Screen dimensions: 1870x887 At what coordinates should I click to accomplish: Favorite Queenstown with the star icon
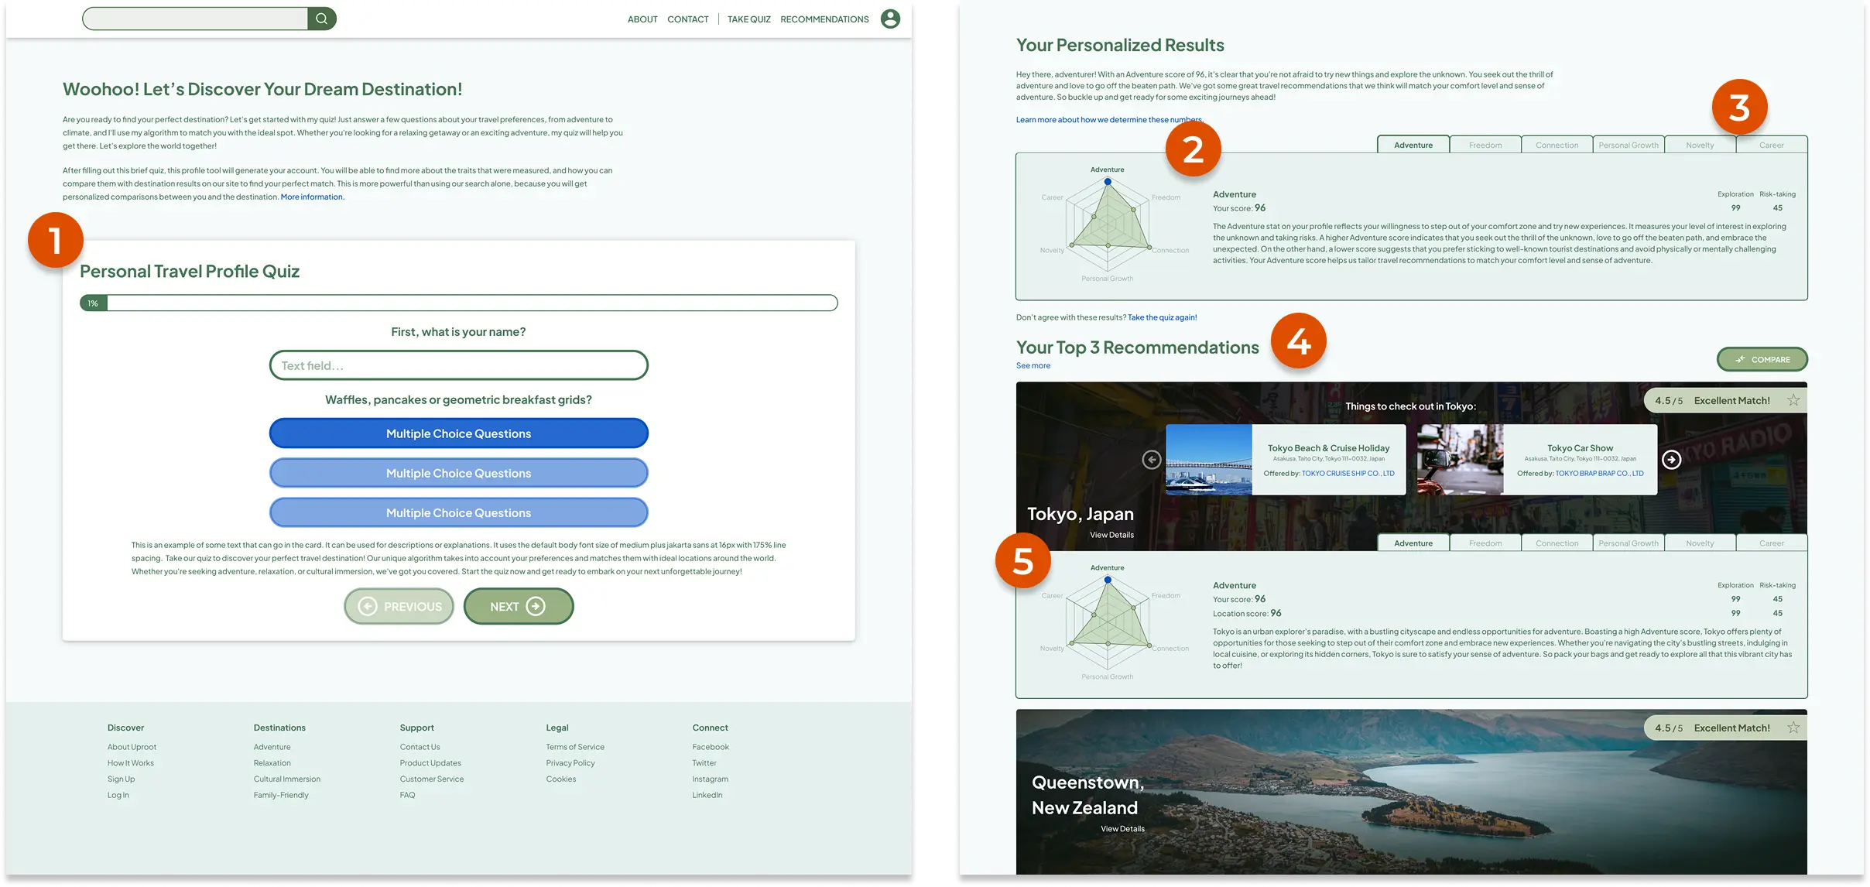(1793, 728)
